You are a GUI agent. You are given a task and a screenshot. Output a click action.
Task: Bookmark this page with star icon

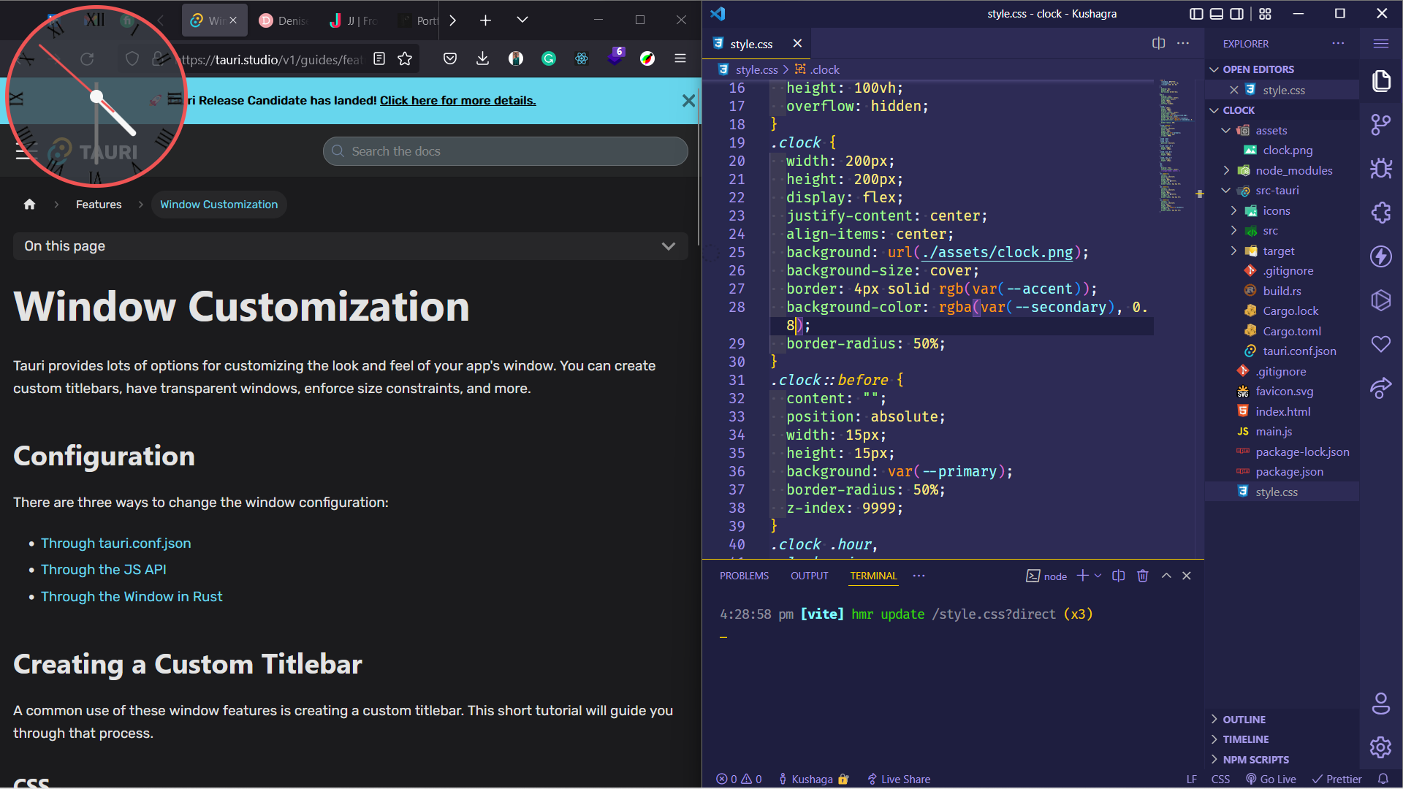(x=405, y=59)
